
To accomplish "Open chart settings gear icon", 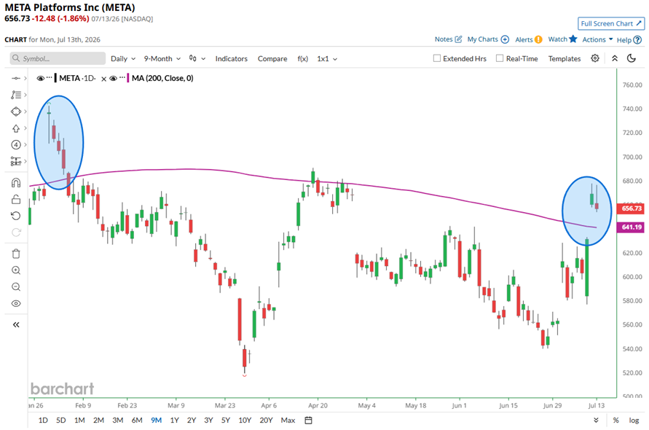I will point(595,58).
